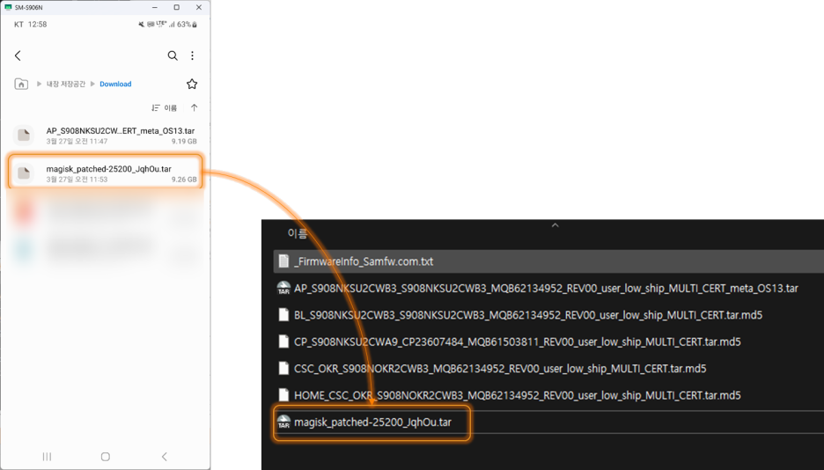Viewport: 824px width, 470px height.
Task: Open AP_S908NKSU2CW...ERT_meta_OS13.tar on phone
Action: coord(105,136)
